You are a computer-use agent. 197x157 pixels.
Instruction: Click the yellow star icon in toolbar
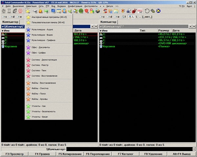coord(28,11)
